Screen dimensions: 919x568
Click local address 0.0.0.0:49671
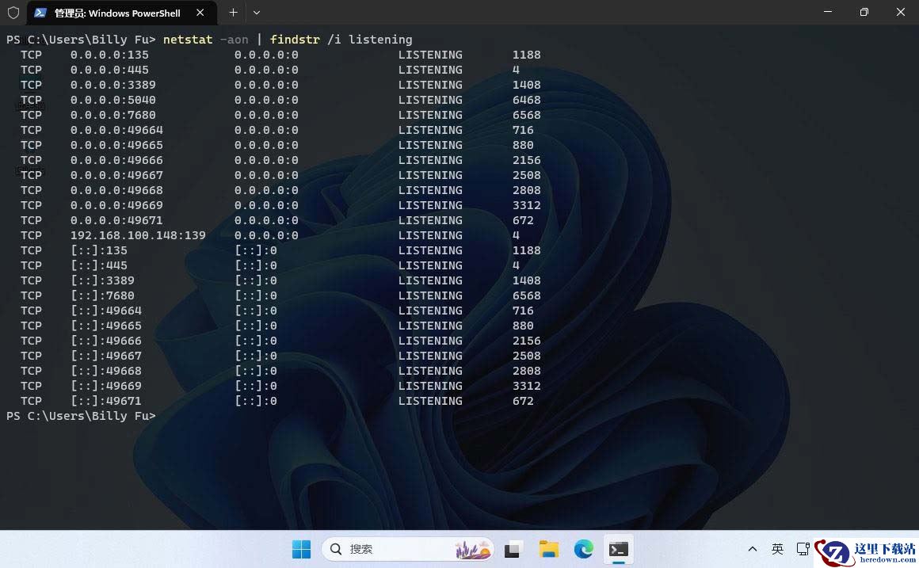point(116,220)
